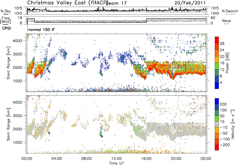Click the '60' Nave axis tick

(x=213, y=18)
